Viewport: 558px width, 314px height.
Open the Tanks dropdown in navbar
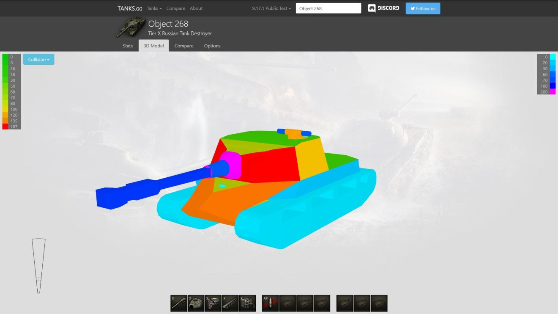tap(154, 8)
